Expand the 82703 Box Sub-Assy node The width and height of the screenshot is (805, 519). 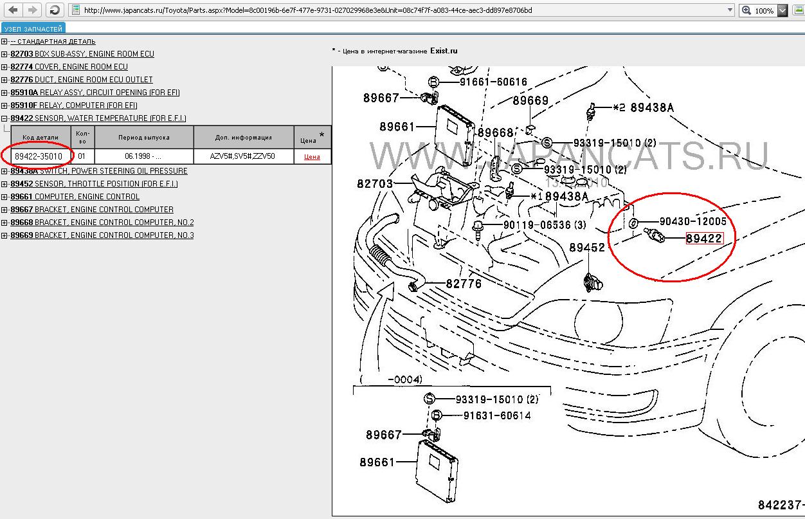tap(5, 54)
